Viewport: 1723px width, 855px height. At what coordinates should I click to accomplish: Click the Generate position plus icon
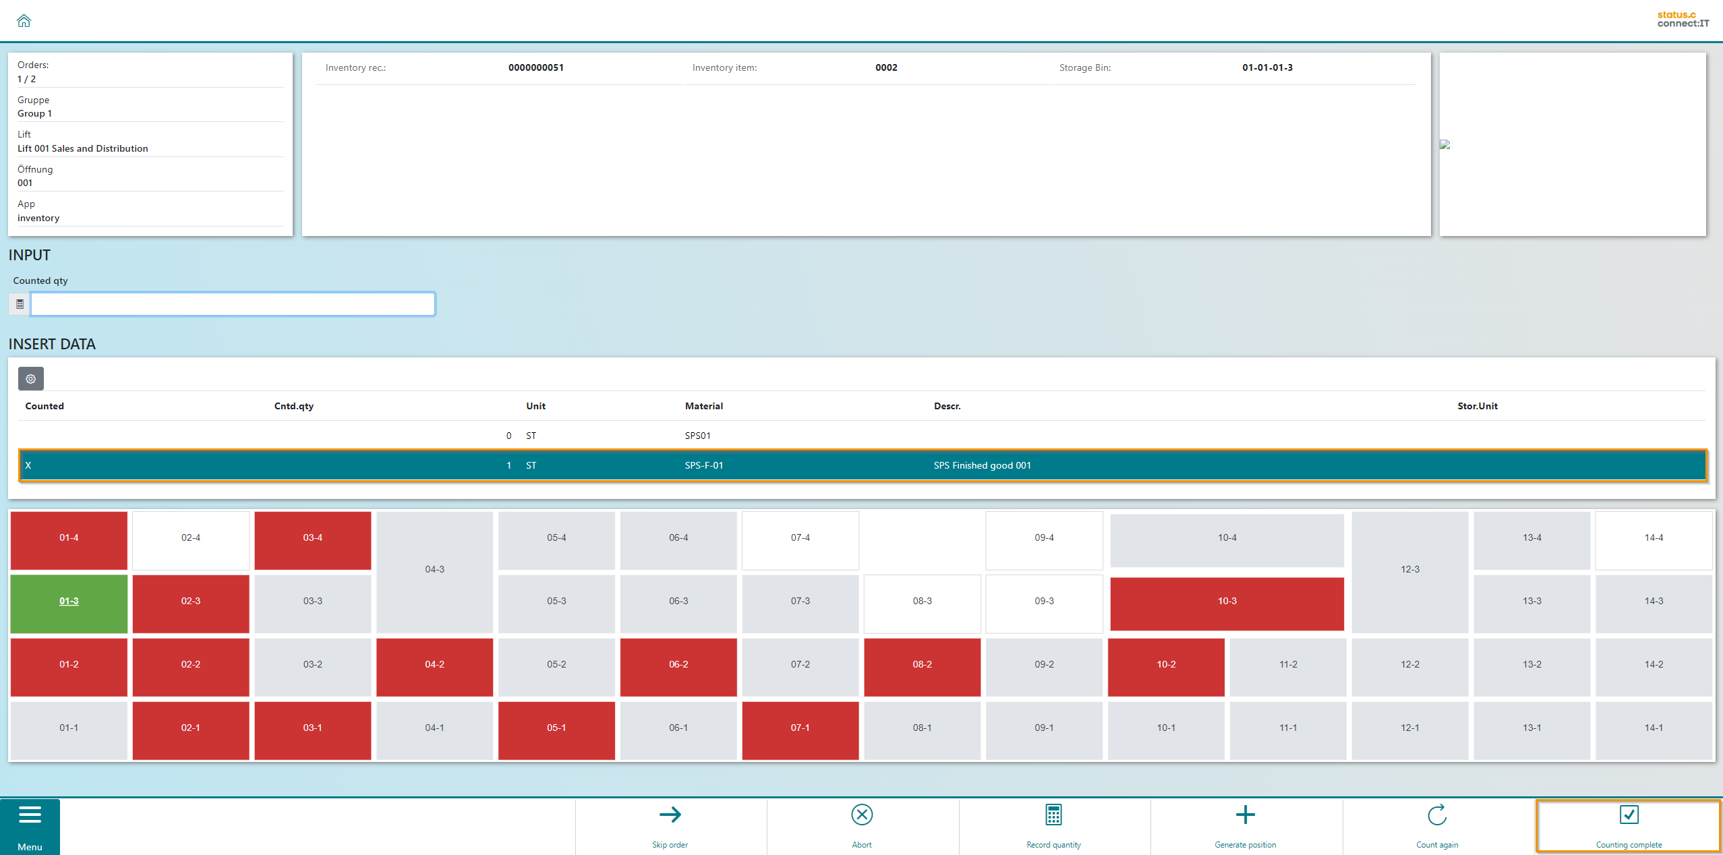(1245, 815)
